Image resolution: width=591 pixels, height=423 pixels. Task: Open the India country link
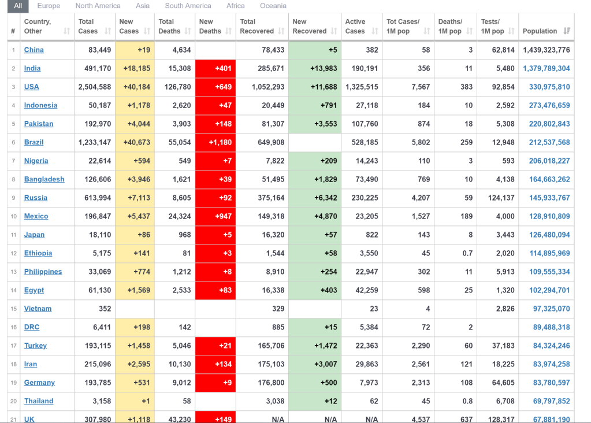[32, 68]
